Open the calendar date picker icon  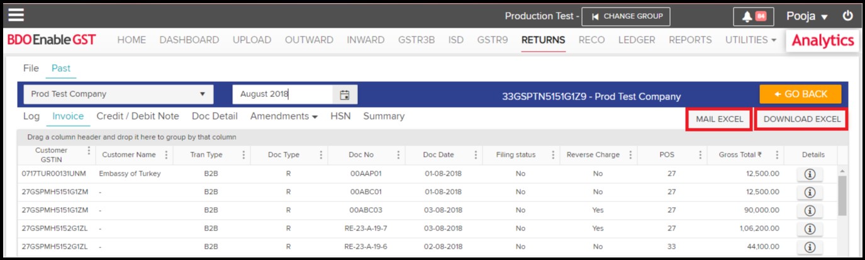(x=345, y=94)
